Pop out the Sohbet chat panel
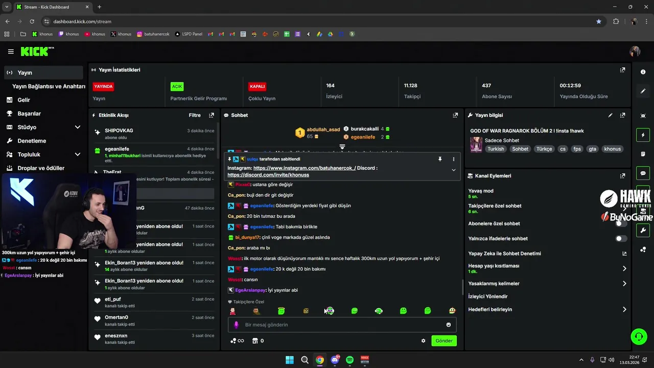Viewport: 654px width, 368px height. pyautogui.click(x=455, y=116)
